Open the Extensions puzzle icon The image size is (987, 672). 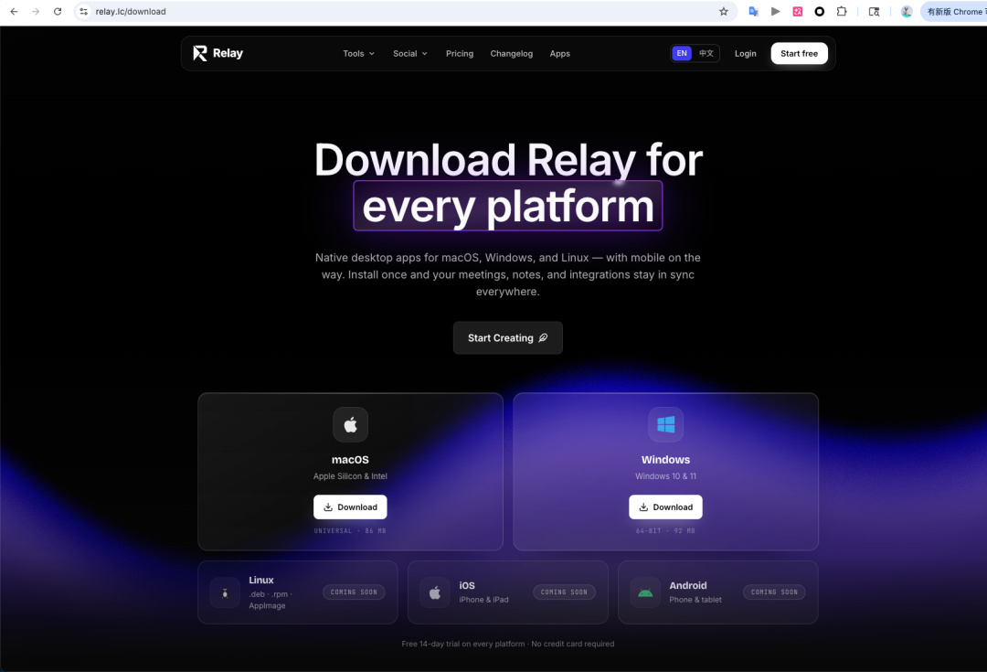click(x=842, y=11)
